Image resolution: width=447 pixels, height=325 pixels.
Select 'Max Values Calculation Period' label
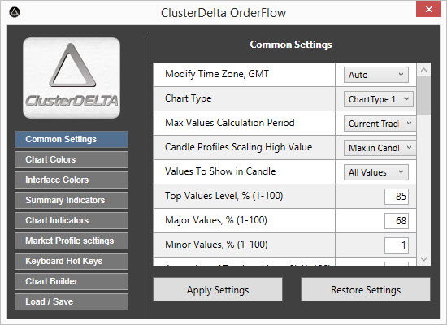[230, 123]
